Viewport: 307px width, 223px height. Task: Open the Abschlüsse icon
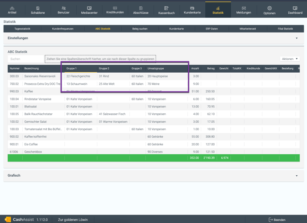pyautogui.click(x=141, y=8)
